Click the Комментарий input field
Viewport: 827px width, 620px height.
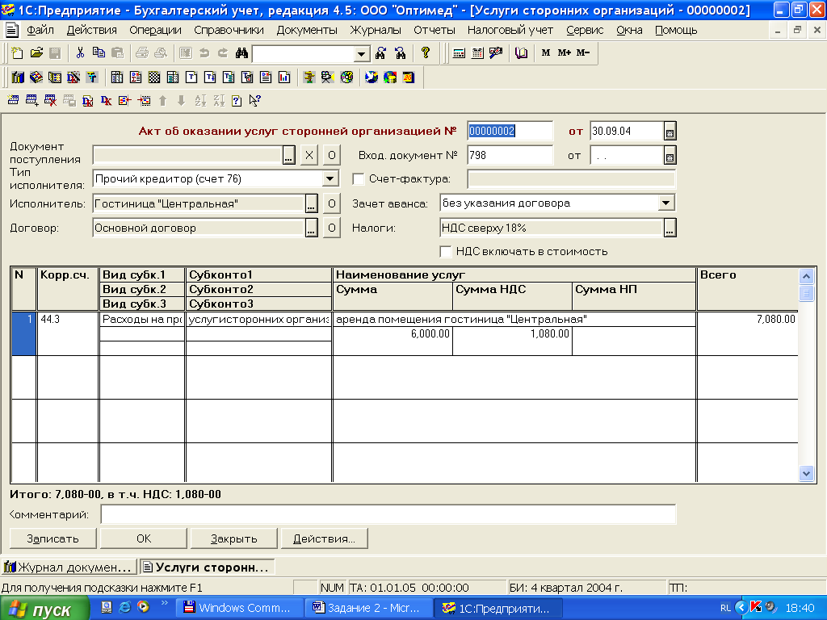pos(388,514)
